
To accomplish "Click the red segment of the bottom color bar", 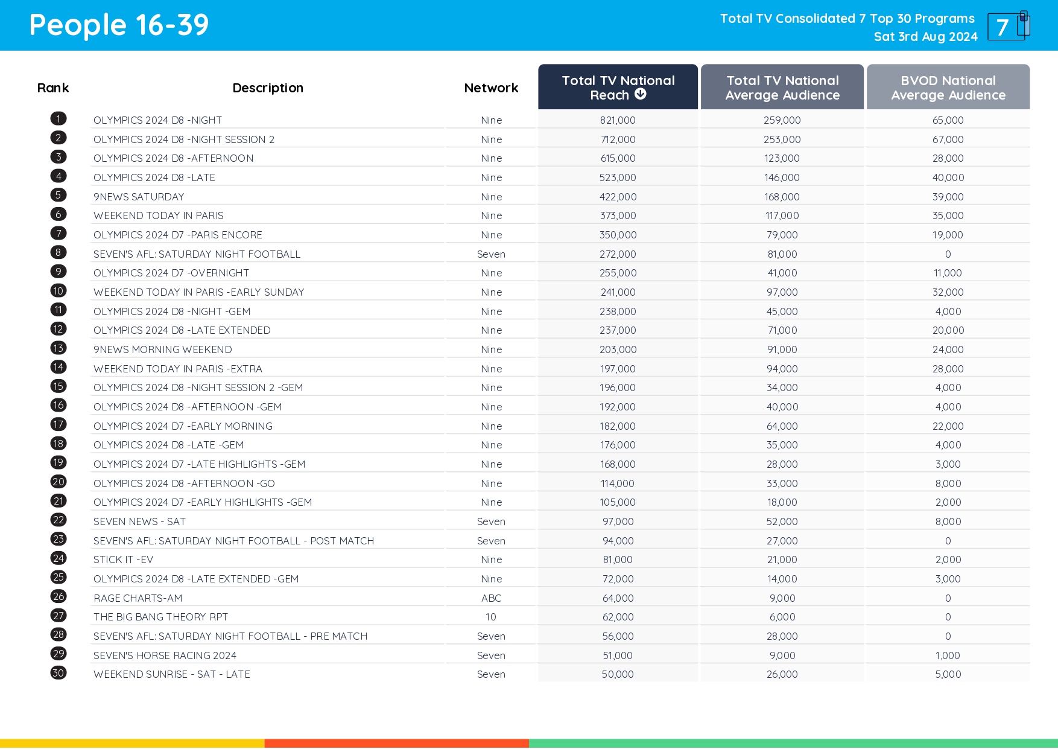I will point(395,742).
